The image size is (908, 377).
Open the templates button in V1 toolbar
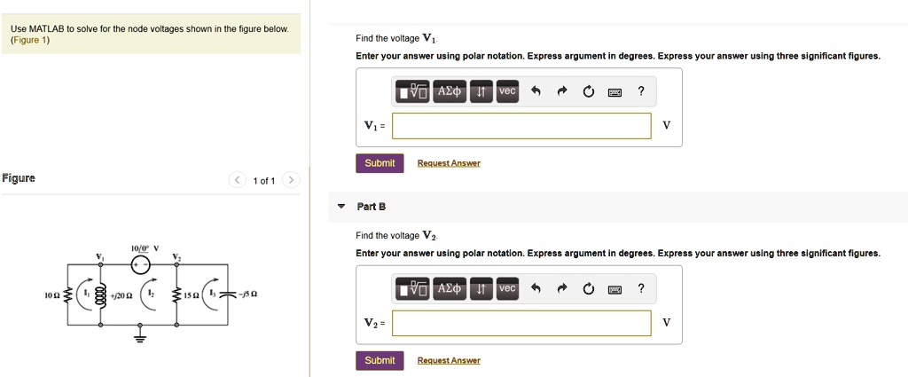tap(413, 91)
